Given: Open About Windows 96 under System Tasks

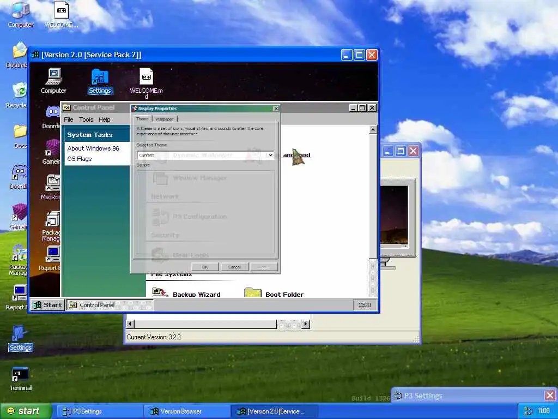Looking at the screenshot, I should pos(93,148).
